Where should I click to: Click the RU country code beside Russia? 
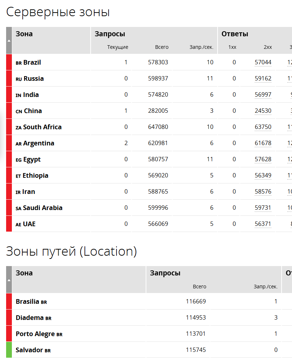pos(19,79)
